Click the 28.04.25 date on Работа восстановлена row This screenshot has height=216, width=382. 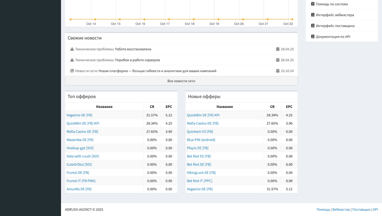287,49
